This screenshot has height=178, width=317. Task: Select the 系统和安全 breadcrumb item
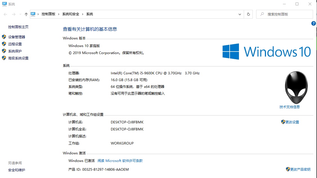pyautogui.click(x=71, y=14)
